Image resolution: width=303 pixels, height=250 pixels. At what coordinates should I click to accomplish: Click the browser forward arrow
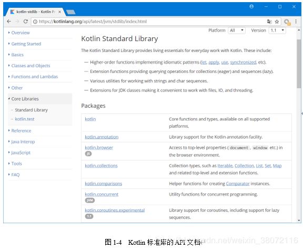[x=17, y=22]
